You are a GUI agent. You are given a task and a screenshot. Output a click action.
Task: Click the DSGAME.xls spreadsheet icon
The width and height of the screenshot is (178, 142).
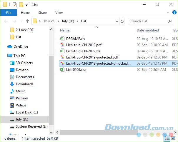coord(62,39)
